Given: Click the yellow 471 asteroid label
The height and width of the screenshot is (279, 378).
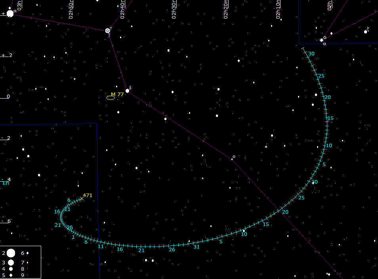Looking at the screenshot, I should point(88,195).
